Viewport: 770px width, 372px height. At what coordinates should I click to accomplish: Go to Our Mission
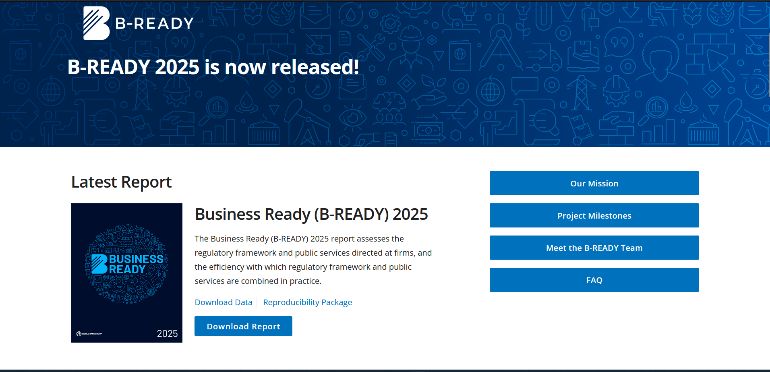(x=594, y=184)
